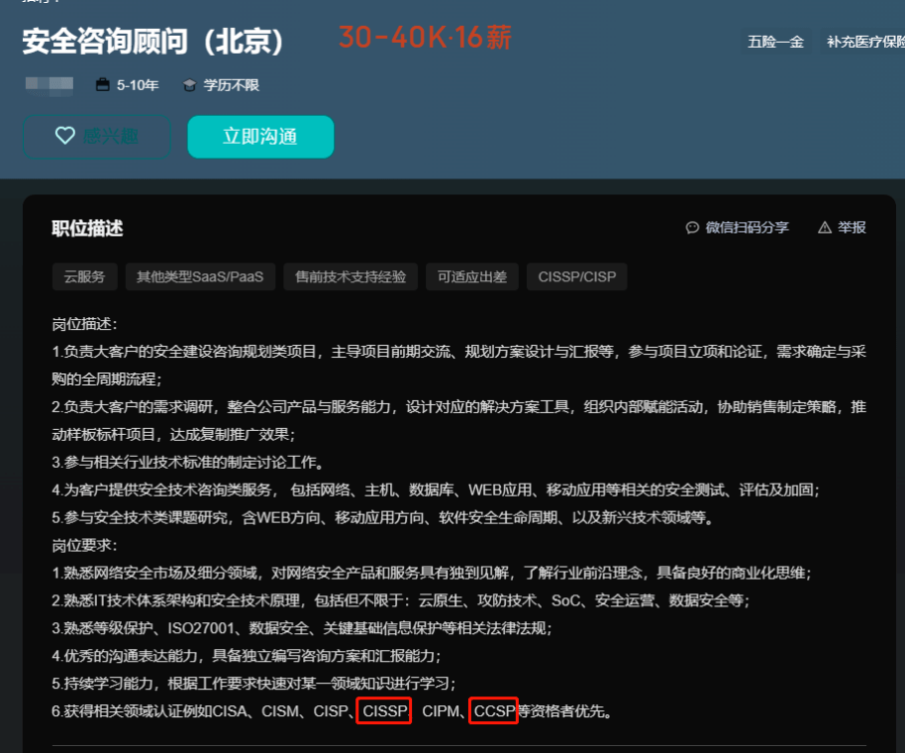Click line starting '4.优秀的沟通表达能力'
The image size is (906, 753).
pyautogui.click(x=246, y=656)
